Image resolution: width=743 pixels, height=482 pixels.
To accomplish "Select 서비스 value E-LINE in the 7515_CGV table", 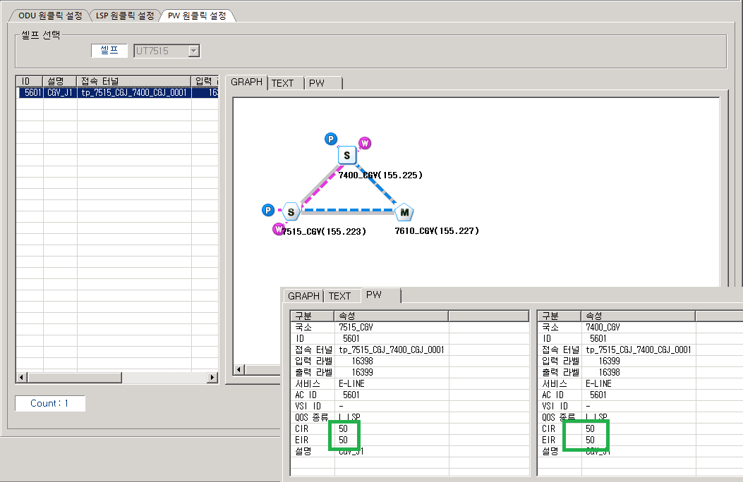I will [x=351, y=383].
